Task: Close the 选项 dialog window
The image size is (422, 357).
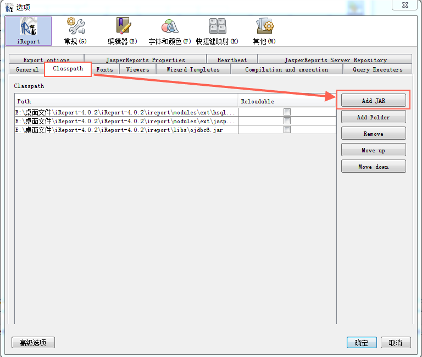Action: pos(405,5)
